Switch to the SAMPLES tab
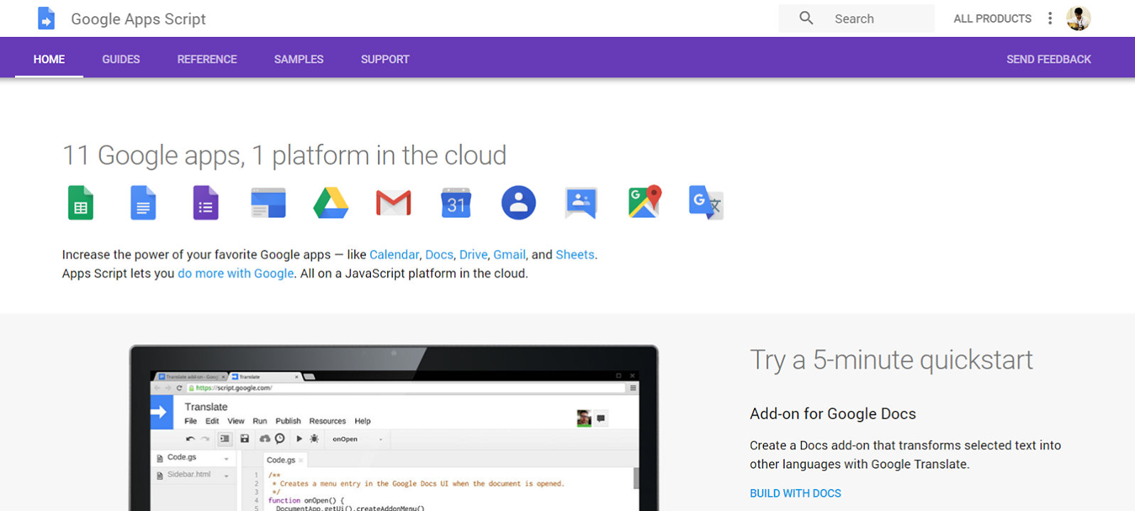The image size is (1135, 511). (298, 59)
